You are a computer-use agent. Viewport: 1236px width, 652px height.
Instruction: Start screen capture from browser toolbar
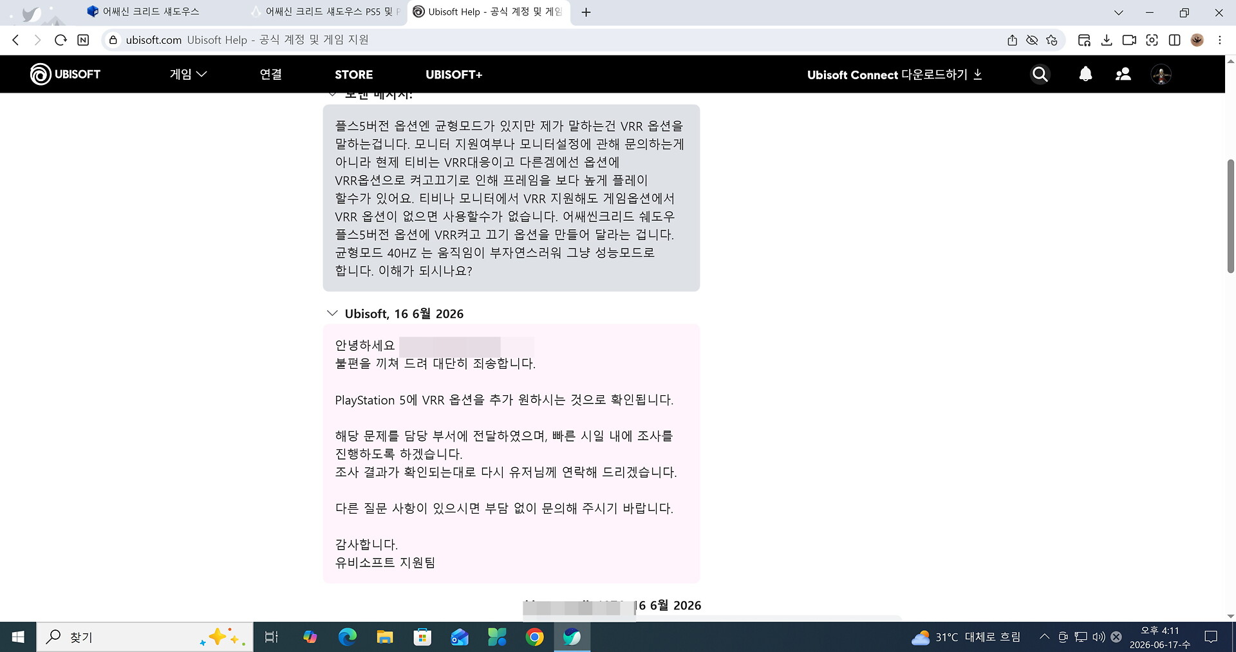(x=1152, y=40)
